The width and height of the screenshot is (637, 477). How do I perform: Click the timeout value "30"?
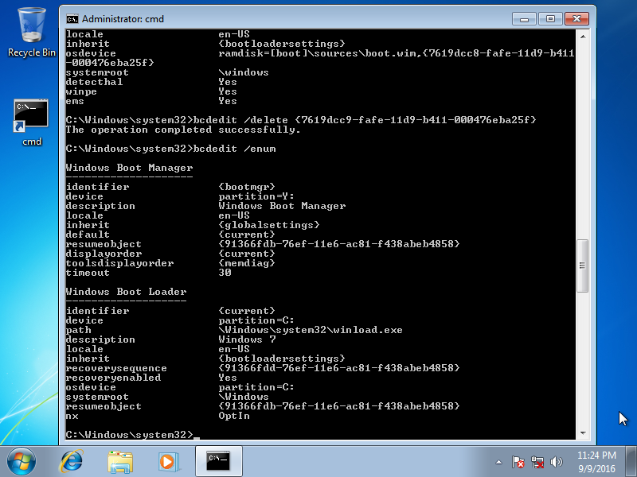point(225,273)
